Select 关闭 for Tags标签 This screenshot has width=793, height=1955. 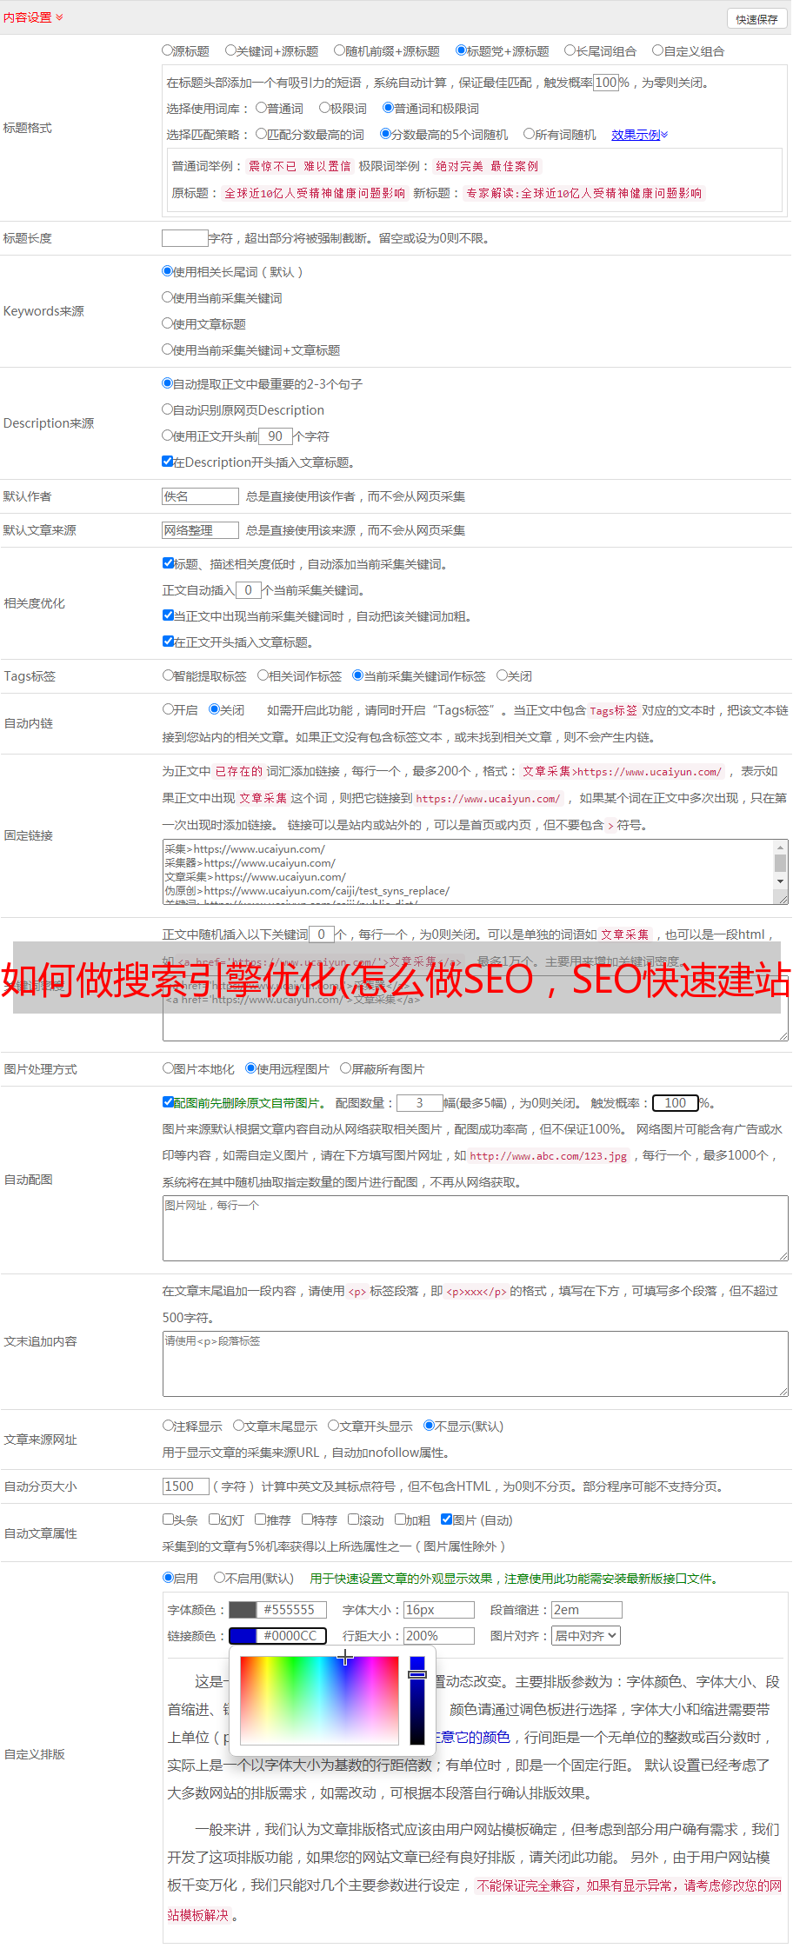(x=502, y=675)
